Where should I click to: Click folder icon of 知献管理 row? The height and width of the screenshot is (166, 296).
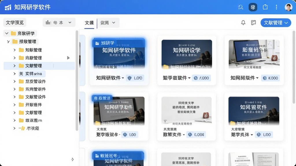click(x=21, y=50)
